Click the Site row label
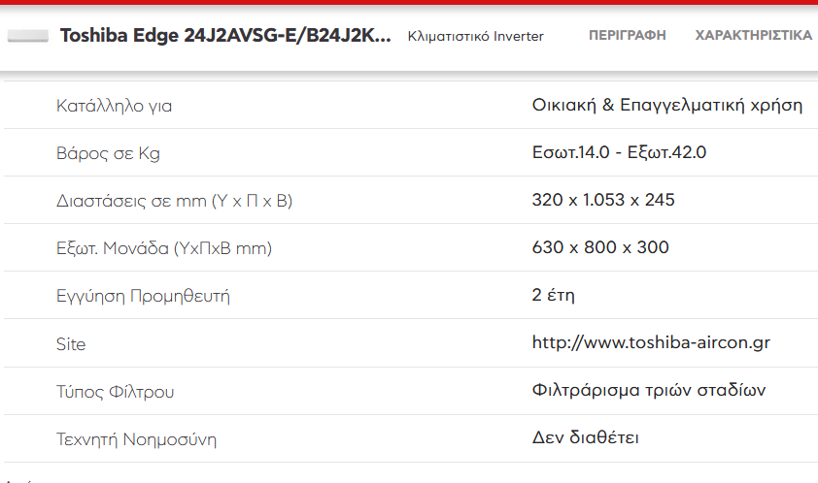The width and height of the screenshot is (818, 483). (71, 344)
